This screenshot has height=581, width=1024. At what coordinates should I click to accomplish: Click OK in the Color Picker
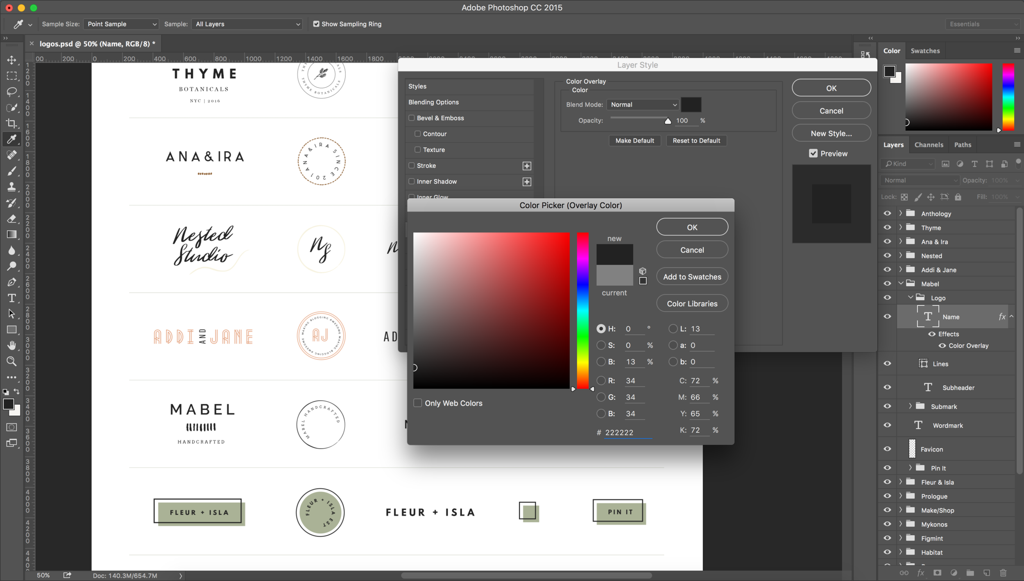coord(692,227)
